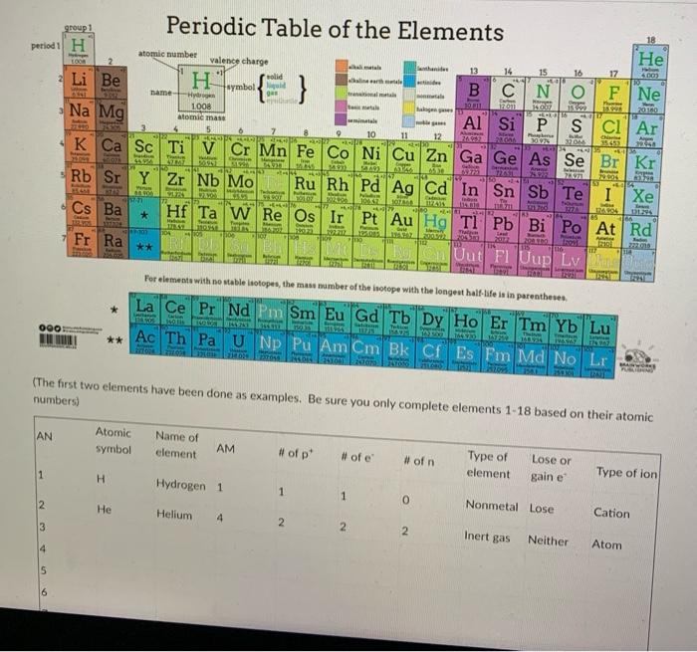The image size is (697, 652).
Task: Click the 'Neither' table cell
Action: 548,540
